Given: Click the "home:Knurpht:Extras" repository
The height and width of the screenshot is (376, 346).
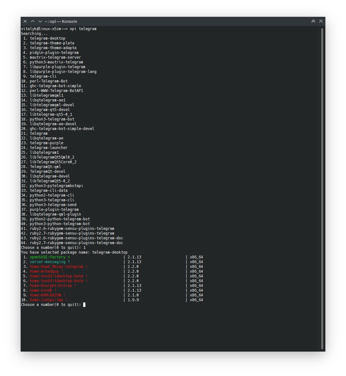Looking at the screenshot, I should [53, 286].
